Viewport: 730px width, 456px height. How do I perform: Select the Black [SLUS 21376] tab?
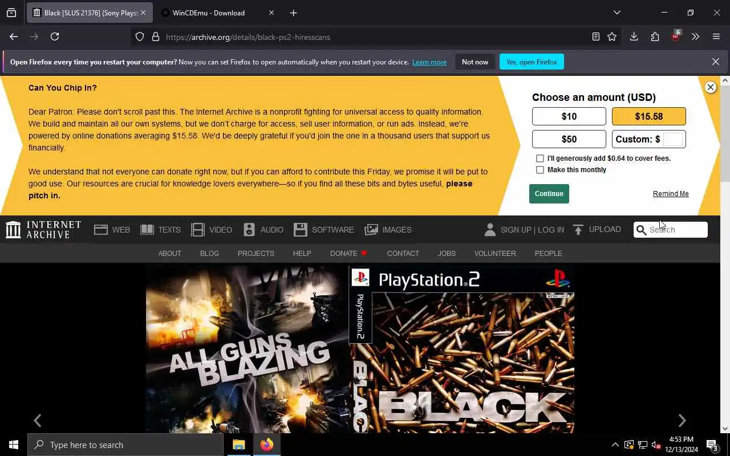coord(89,13)
